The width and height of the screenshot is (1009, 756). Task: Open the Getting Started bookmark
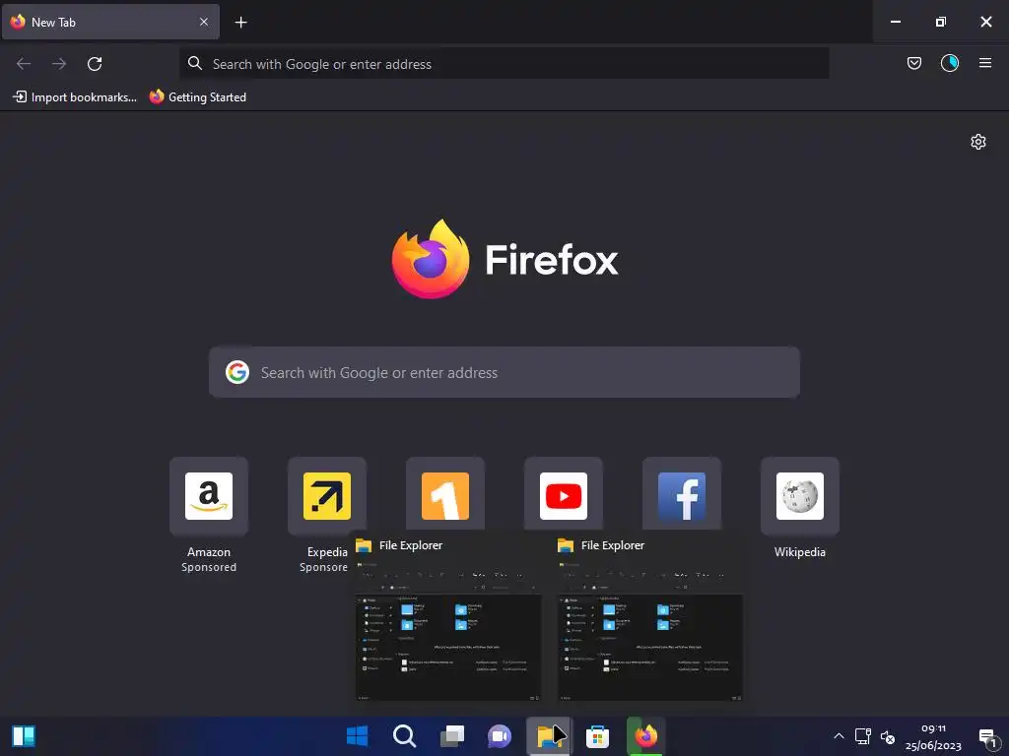(198, 97)
